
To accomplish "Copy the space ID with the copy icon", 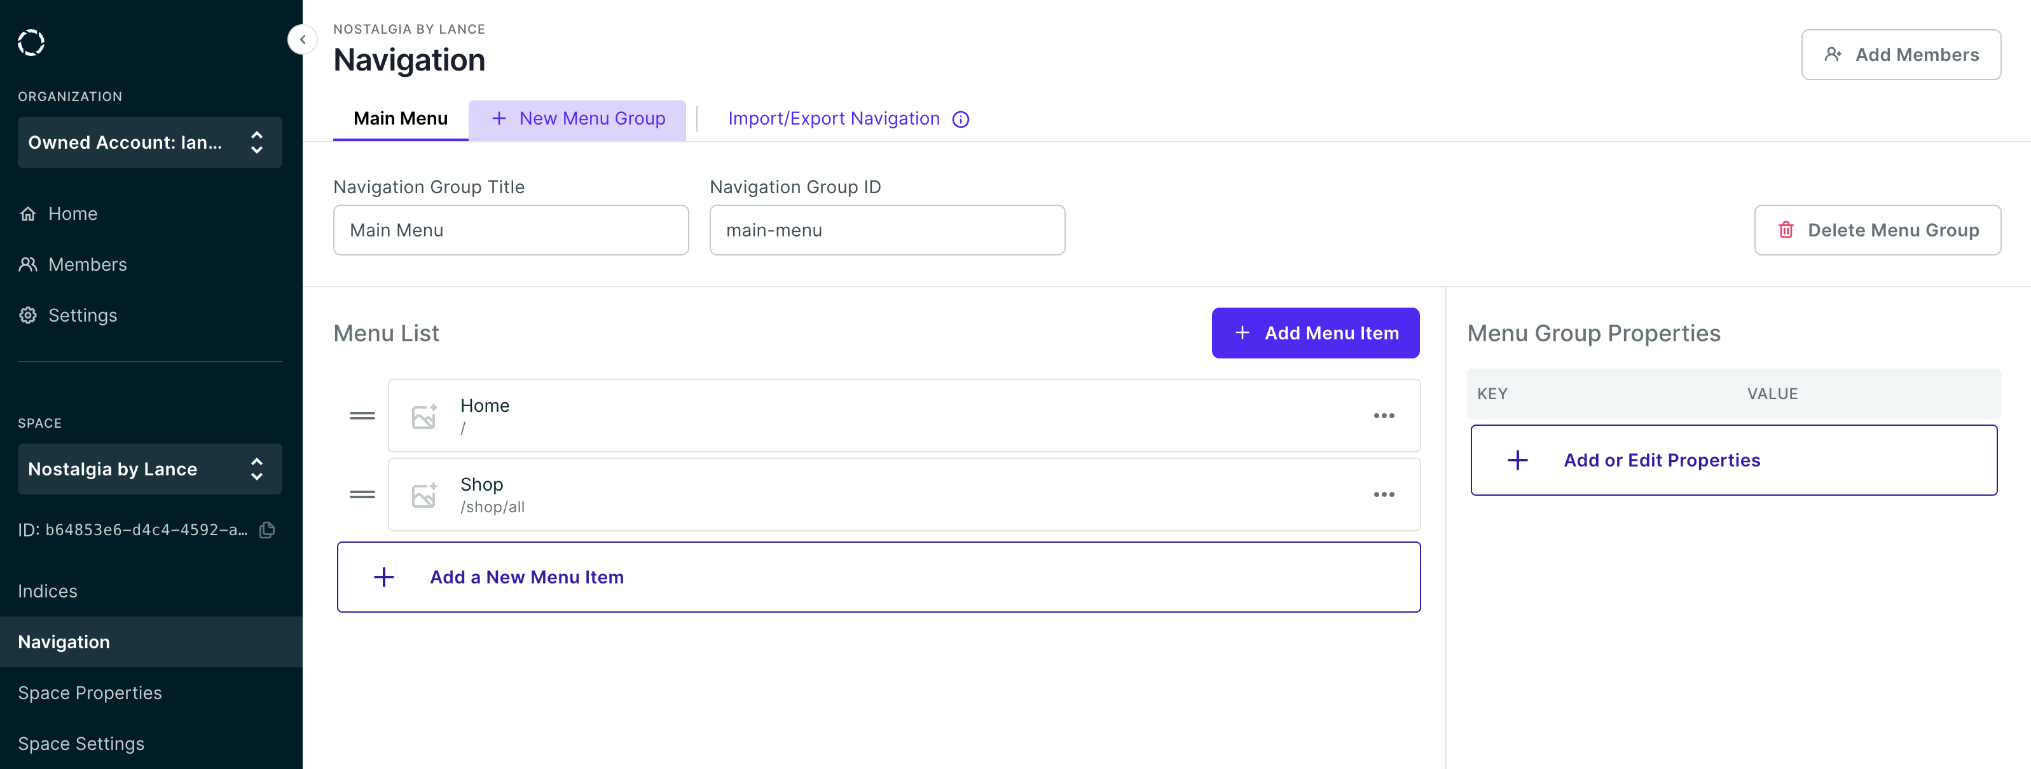I will click(x=267, y=529).
